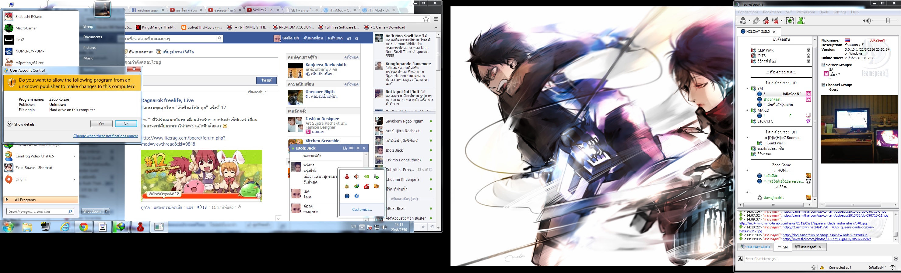Open the Chrome menu icon
The height and width of the screenshot is (273, 901).
436,19
